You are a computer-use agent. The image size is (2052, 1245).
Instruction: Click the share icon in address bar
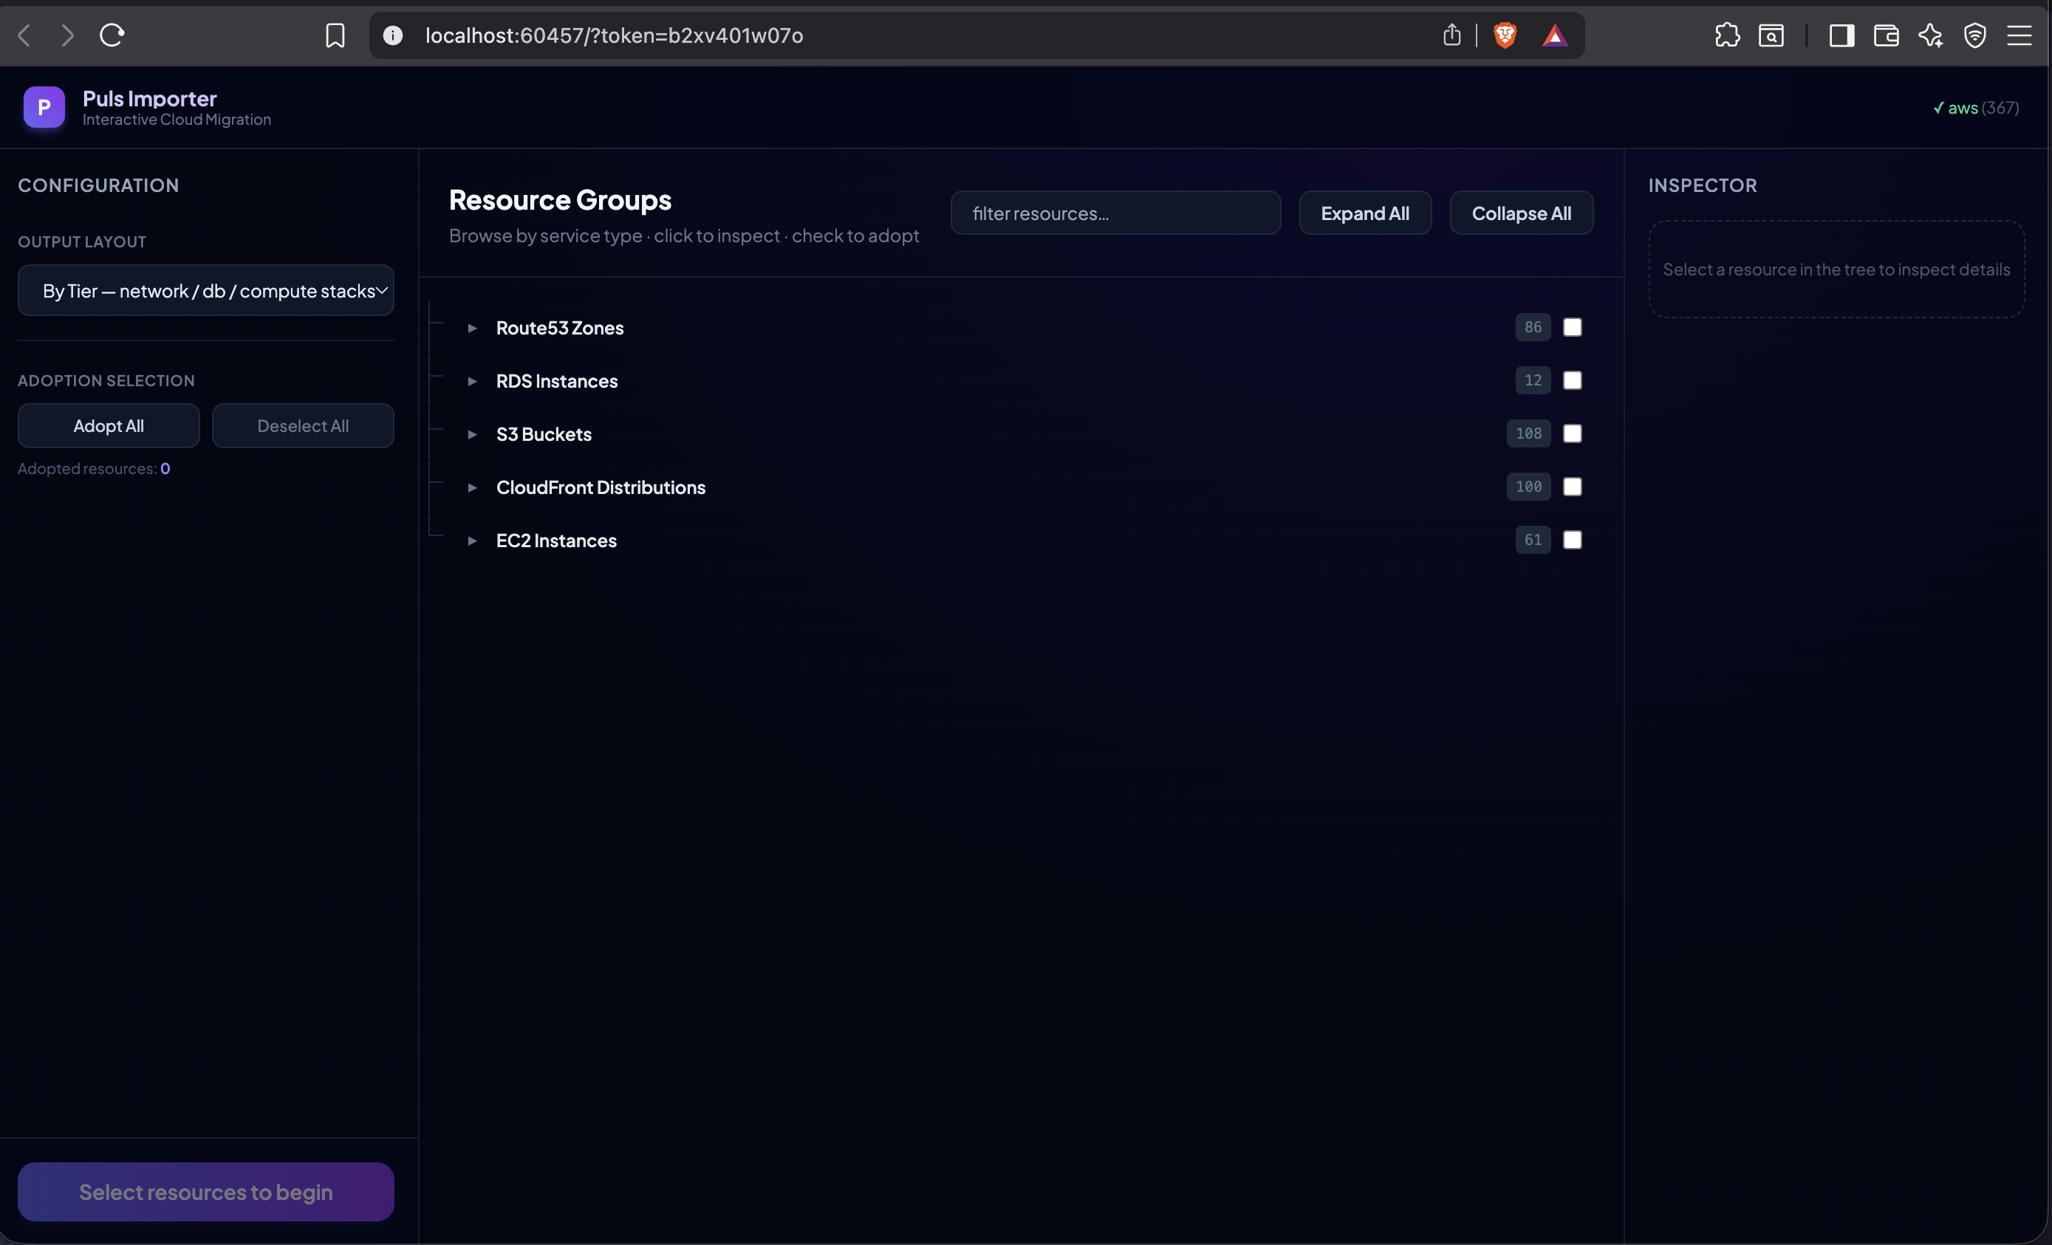point(1451,35)
